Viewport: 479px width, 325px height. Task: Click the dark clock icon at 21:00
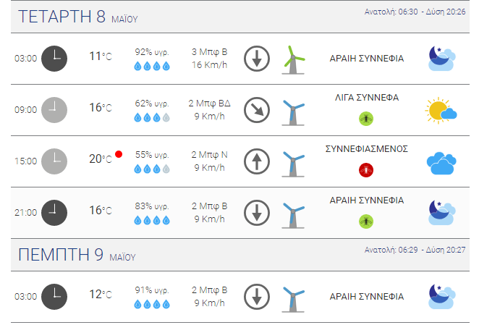point(54,213)
